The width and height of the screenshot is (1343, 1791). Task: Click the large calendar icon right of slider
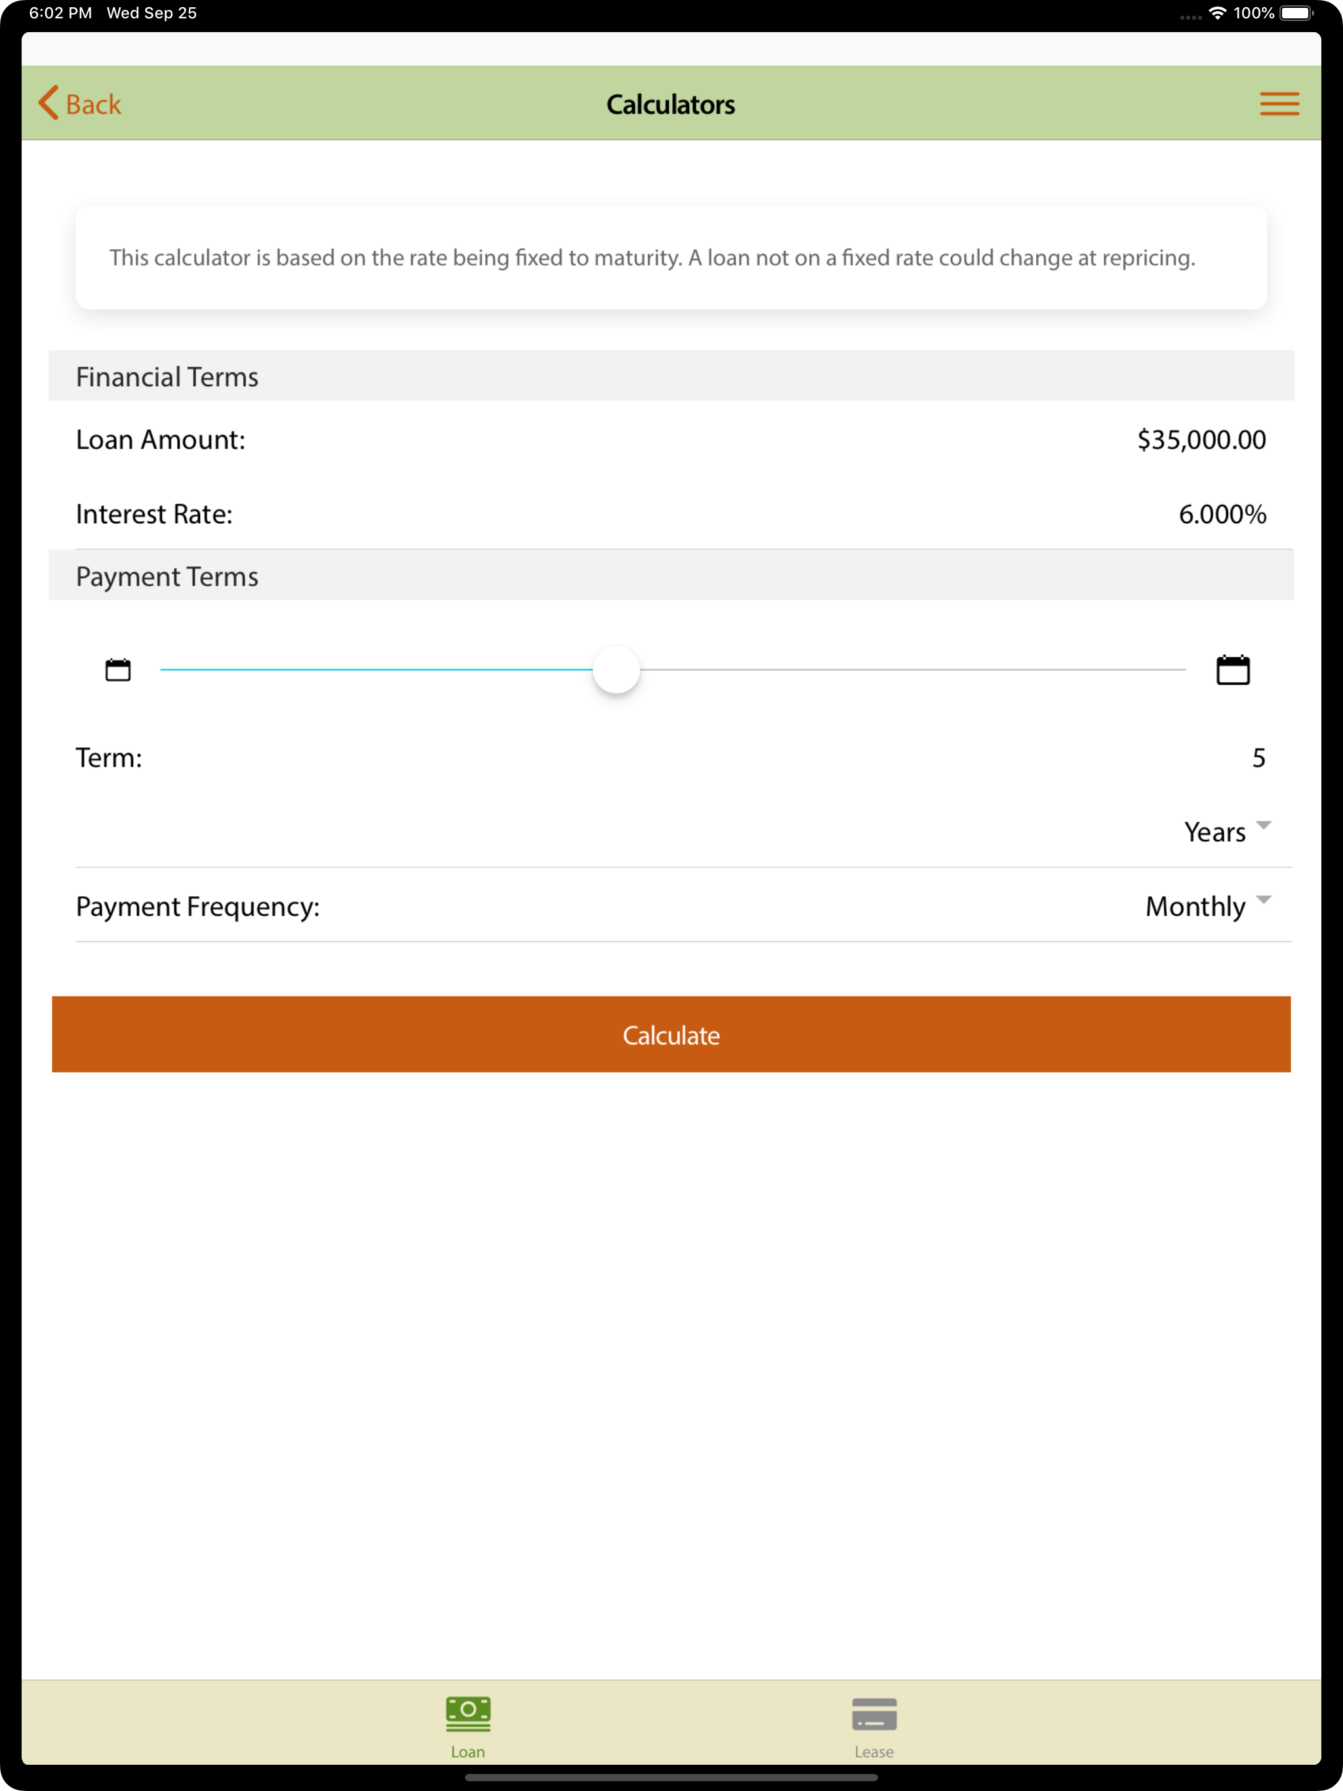(1233, 669)
